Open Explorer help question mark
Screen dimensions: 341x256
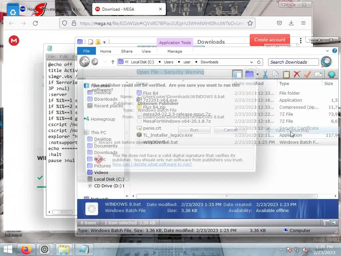pos(334,51)
